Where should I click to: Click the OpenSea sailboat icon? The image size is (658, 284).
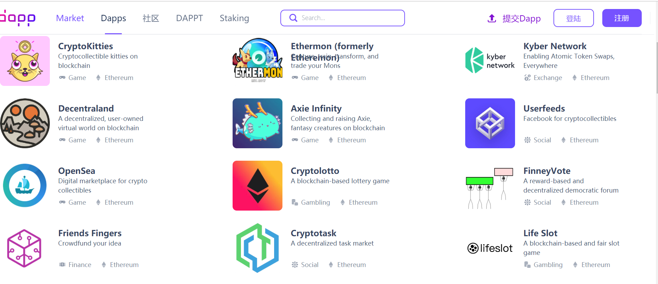point(25,186)
